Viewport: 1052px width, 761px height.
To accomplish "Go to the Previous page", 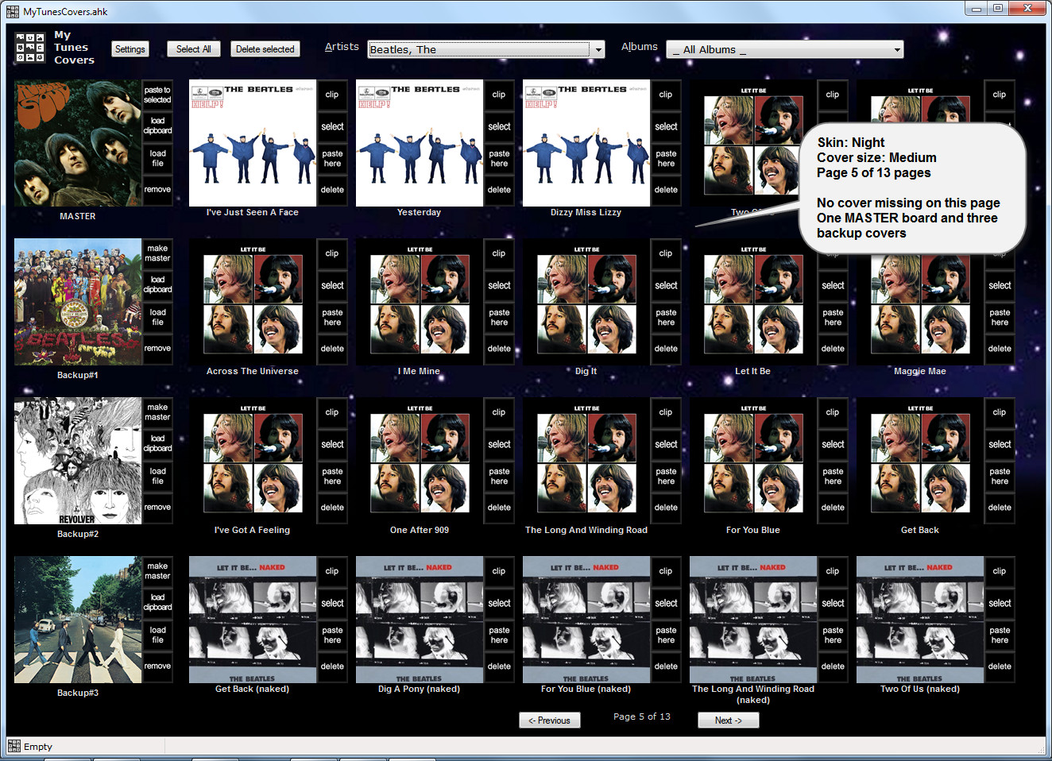I will click(x=550, y=720).
